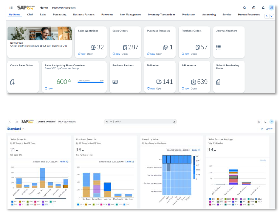Click the JB user avatar in the My Home header

coord(271,8)
